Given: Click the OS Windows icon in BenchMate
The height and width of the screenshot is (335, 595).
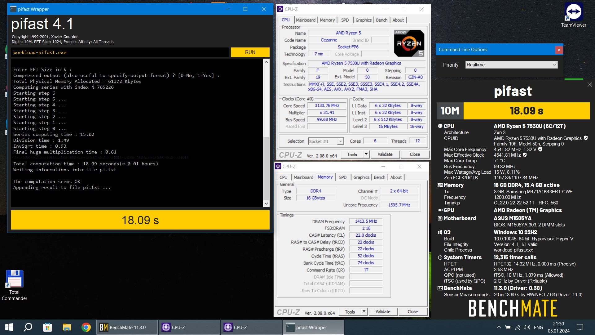Looking at the screenshot, I should click(x=440, y=232).
